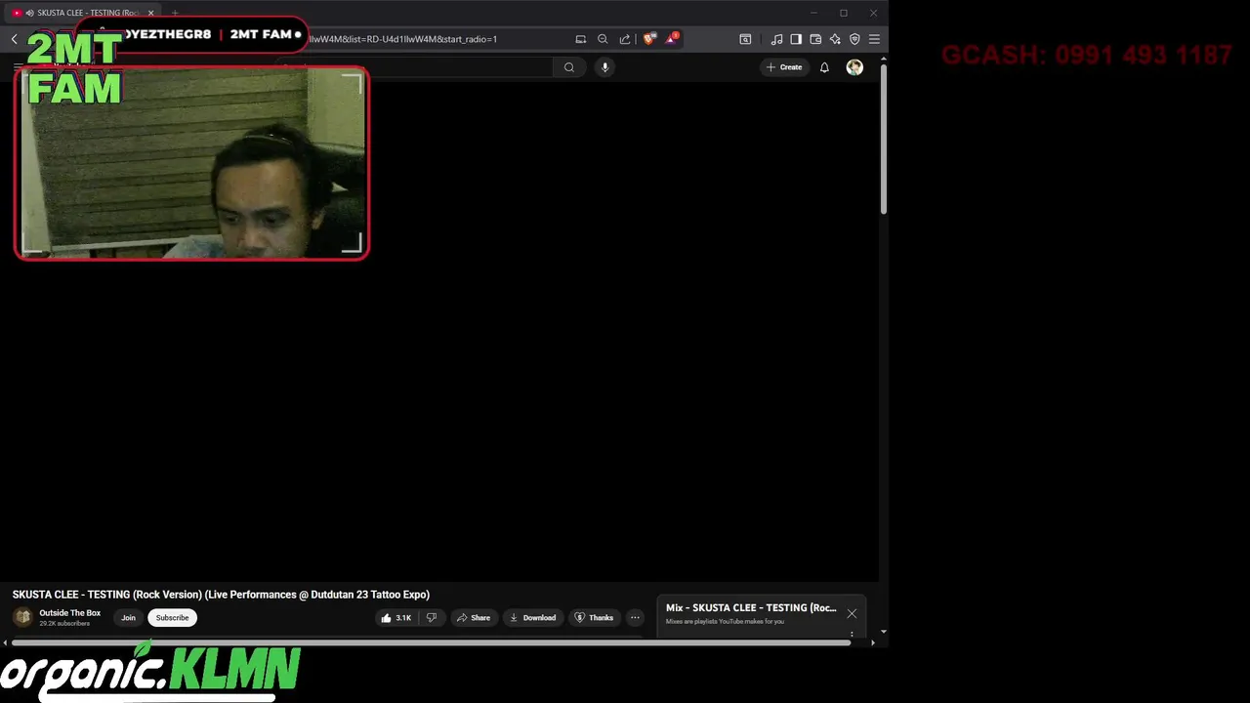
Task: Start voice search with microphone
Action: (604, 67)
